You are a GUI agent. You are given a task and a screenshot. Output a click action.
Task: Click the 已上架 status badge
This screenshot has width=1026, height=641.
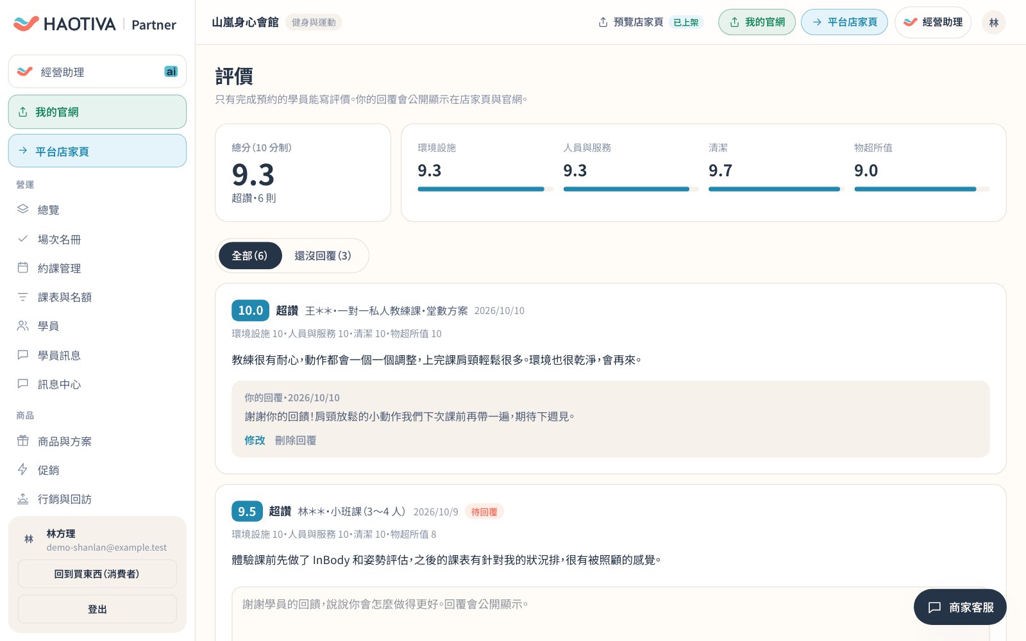pyautogui.click(x=686, y=22)
